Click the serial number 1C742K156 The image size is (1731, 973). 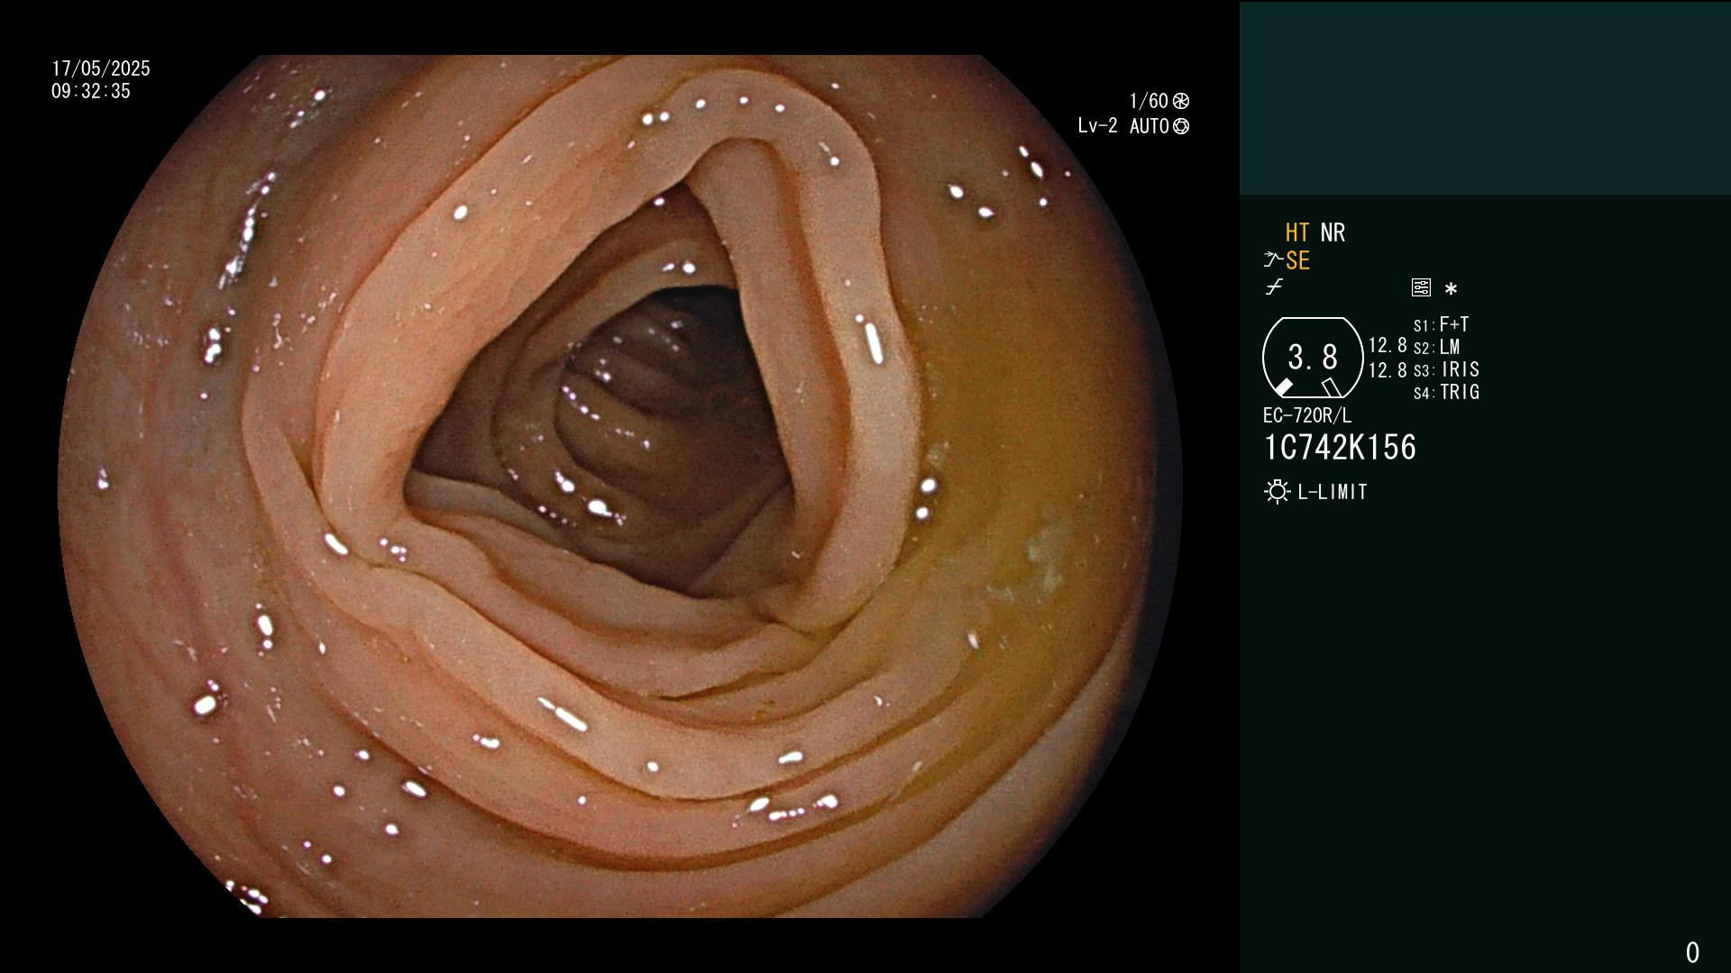pyautogui.click(x=1340, y=448)
